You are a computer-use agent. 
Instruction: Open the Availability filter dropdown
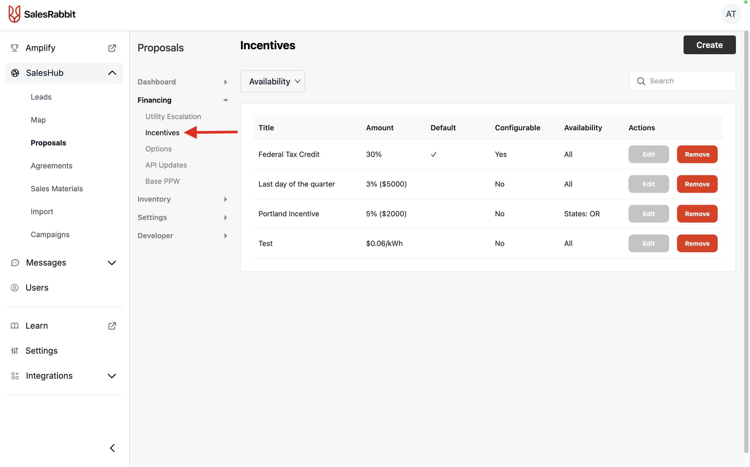point(273,82)
